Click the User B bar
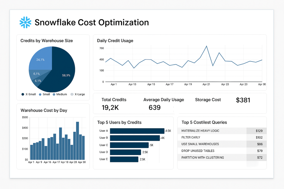 [x=135, y=138]
